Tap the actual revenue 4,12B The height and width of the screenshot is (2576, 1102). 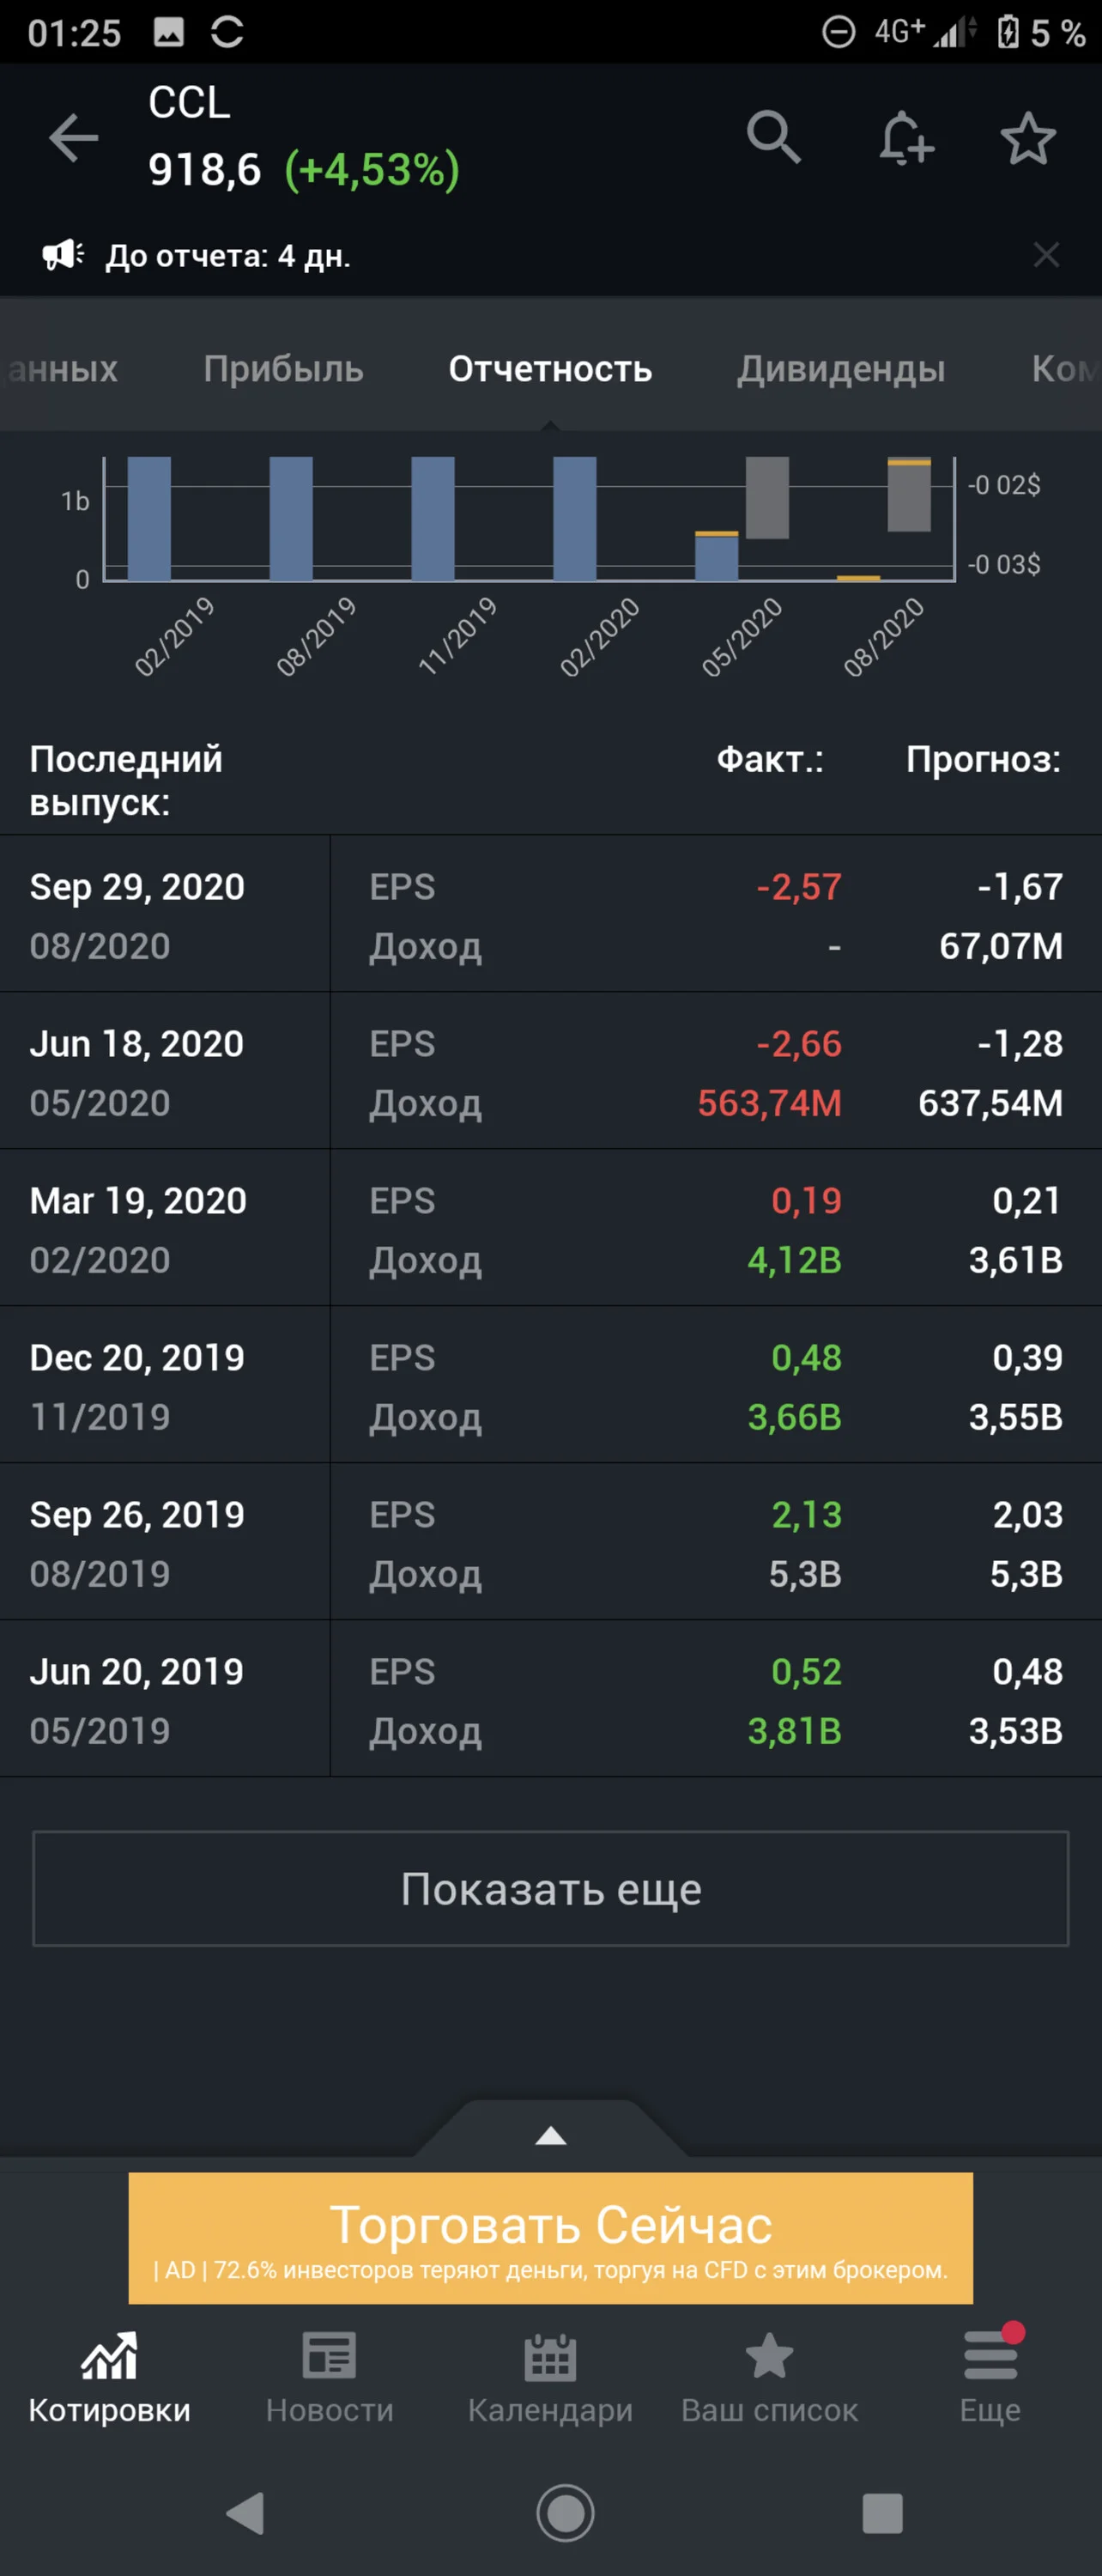pyautogui.click(x=796, y=1260)
